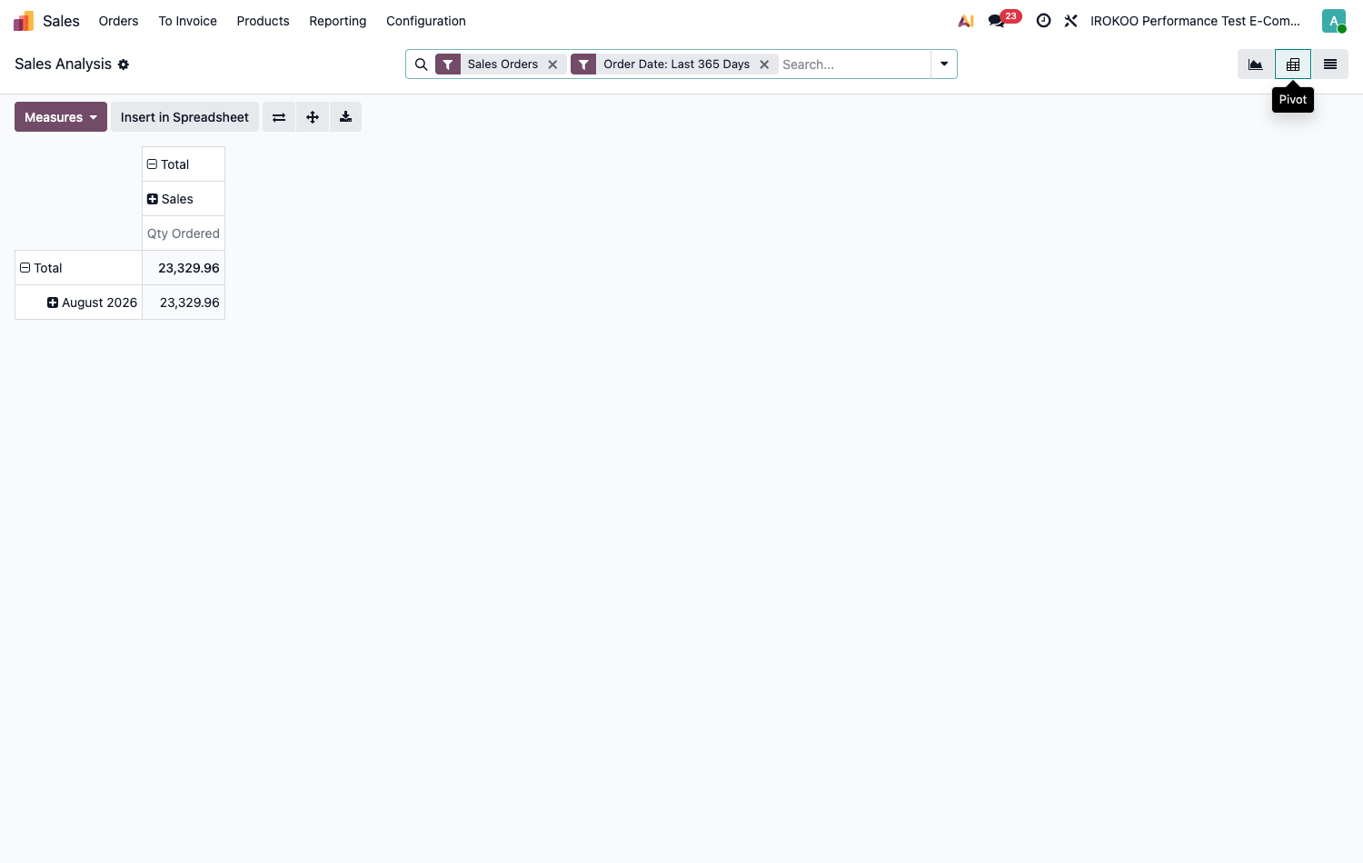The image size is (1363, 863).
Task: Collapse the Total row header
Action: coord(41,268)
